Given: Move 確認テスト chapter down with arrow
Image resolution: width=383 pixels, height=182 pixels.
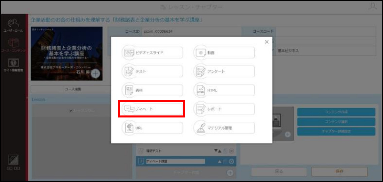Looking at the screenshot, I should point(215,151).
